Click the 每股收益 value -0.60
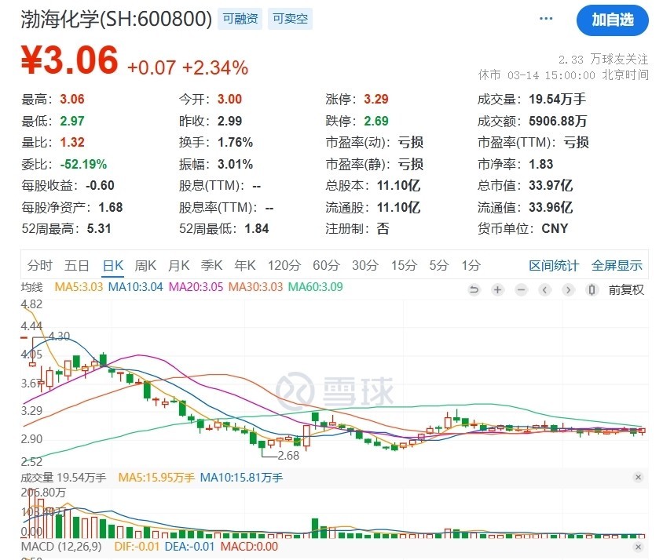This screenshot has height=560, width=663. [100, 186]
